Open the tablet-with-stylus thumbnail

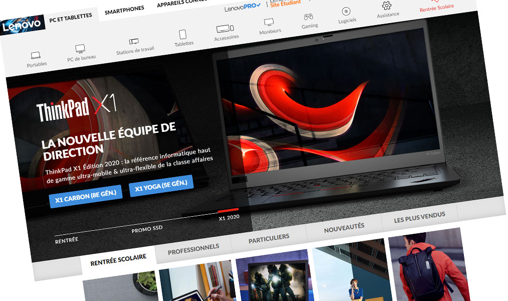(198, 282)
